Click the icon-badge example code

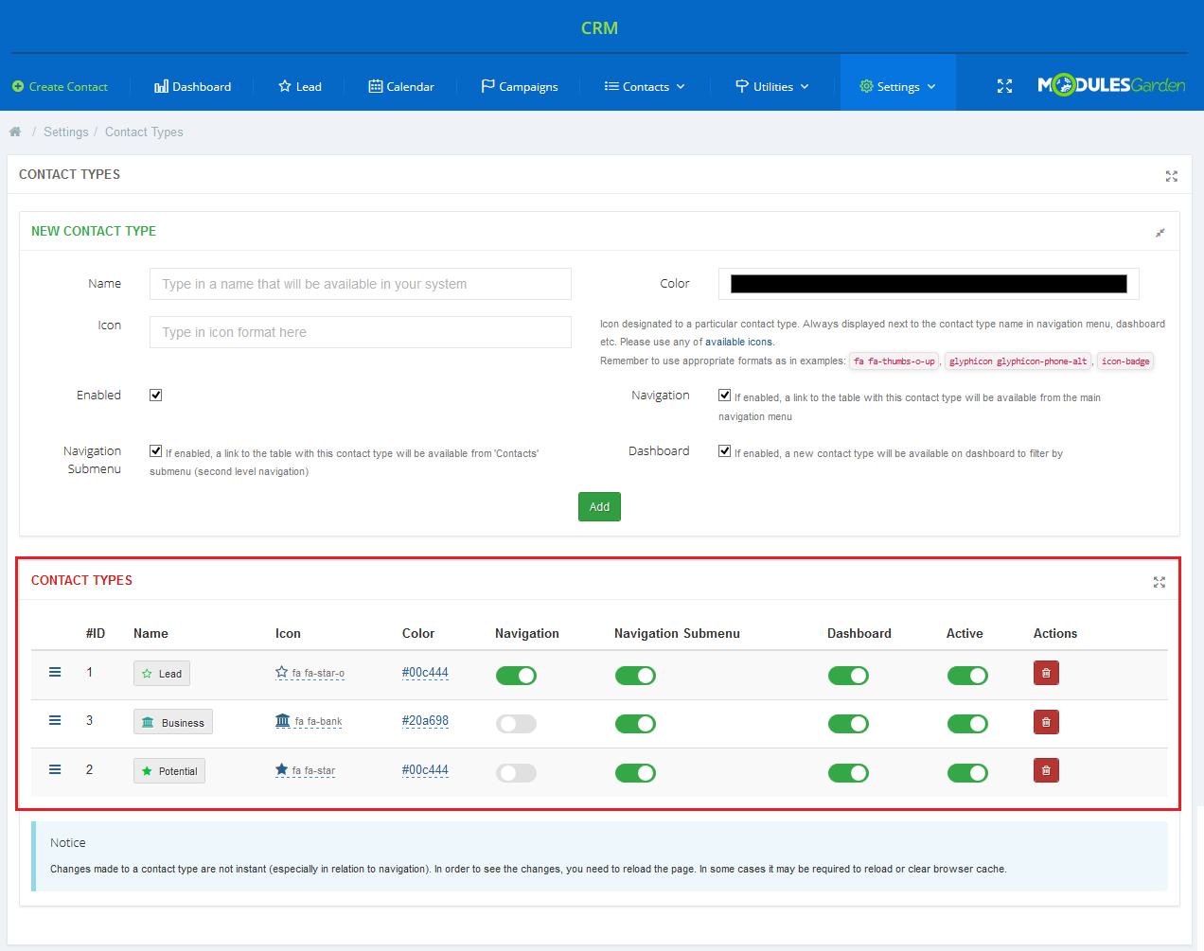[1125, 361]
